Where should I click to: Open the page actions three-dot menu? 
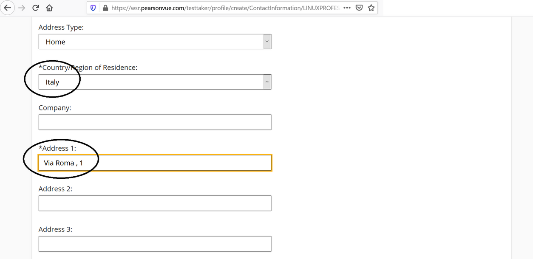coord(347,8)
